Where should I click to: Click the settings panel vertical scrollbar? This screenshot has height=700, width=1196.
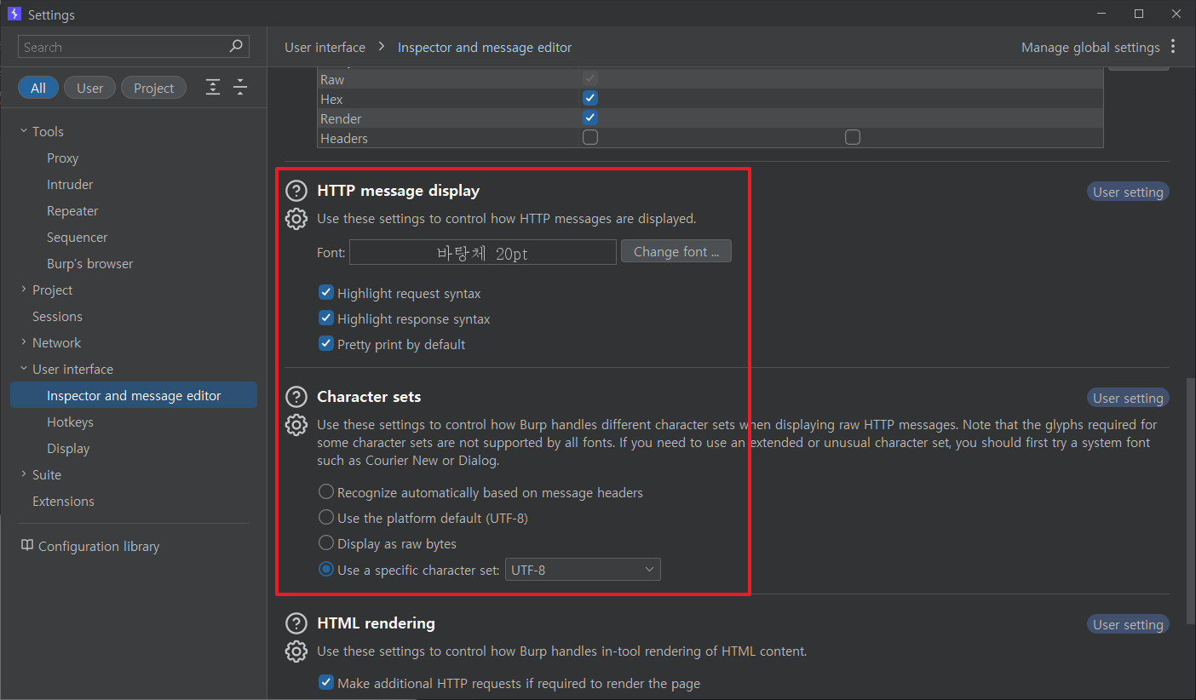tap(1190, 502)
